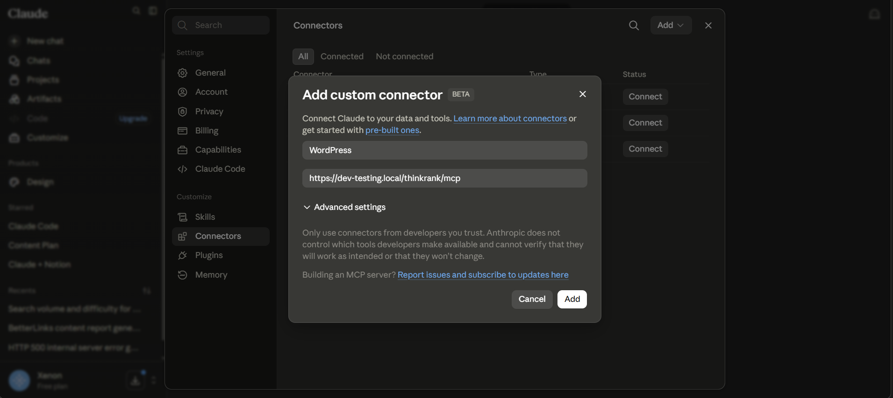
Task: Open Memory settings via its icon
Action: coord(183,275)
